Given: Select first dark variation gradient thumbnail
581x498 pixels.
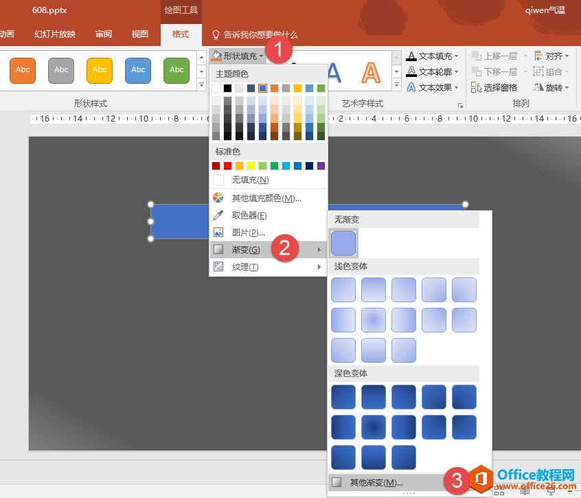Looking at the screenshot, I should pyautogui.click(x=343, y=397).
